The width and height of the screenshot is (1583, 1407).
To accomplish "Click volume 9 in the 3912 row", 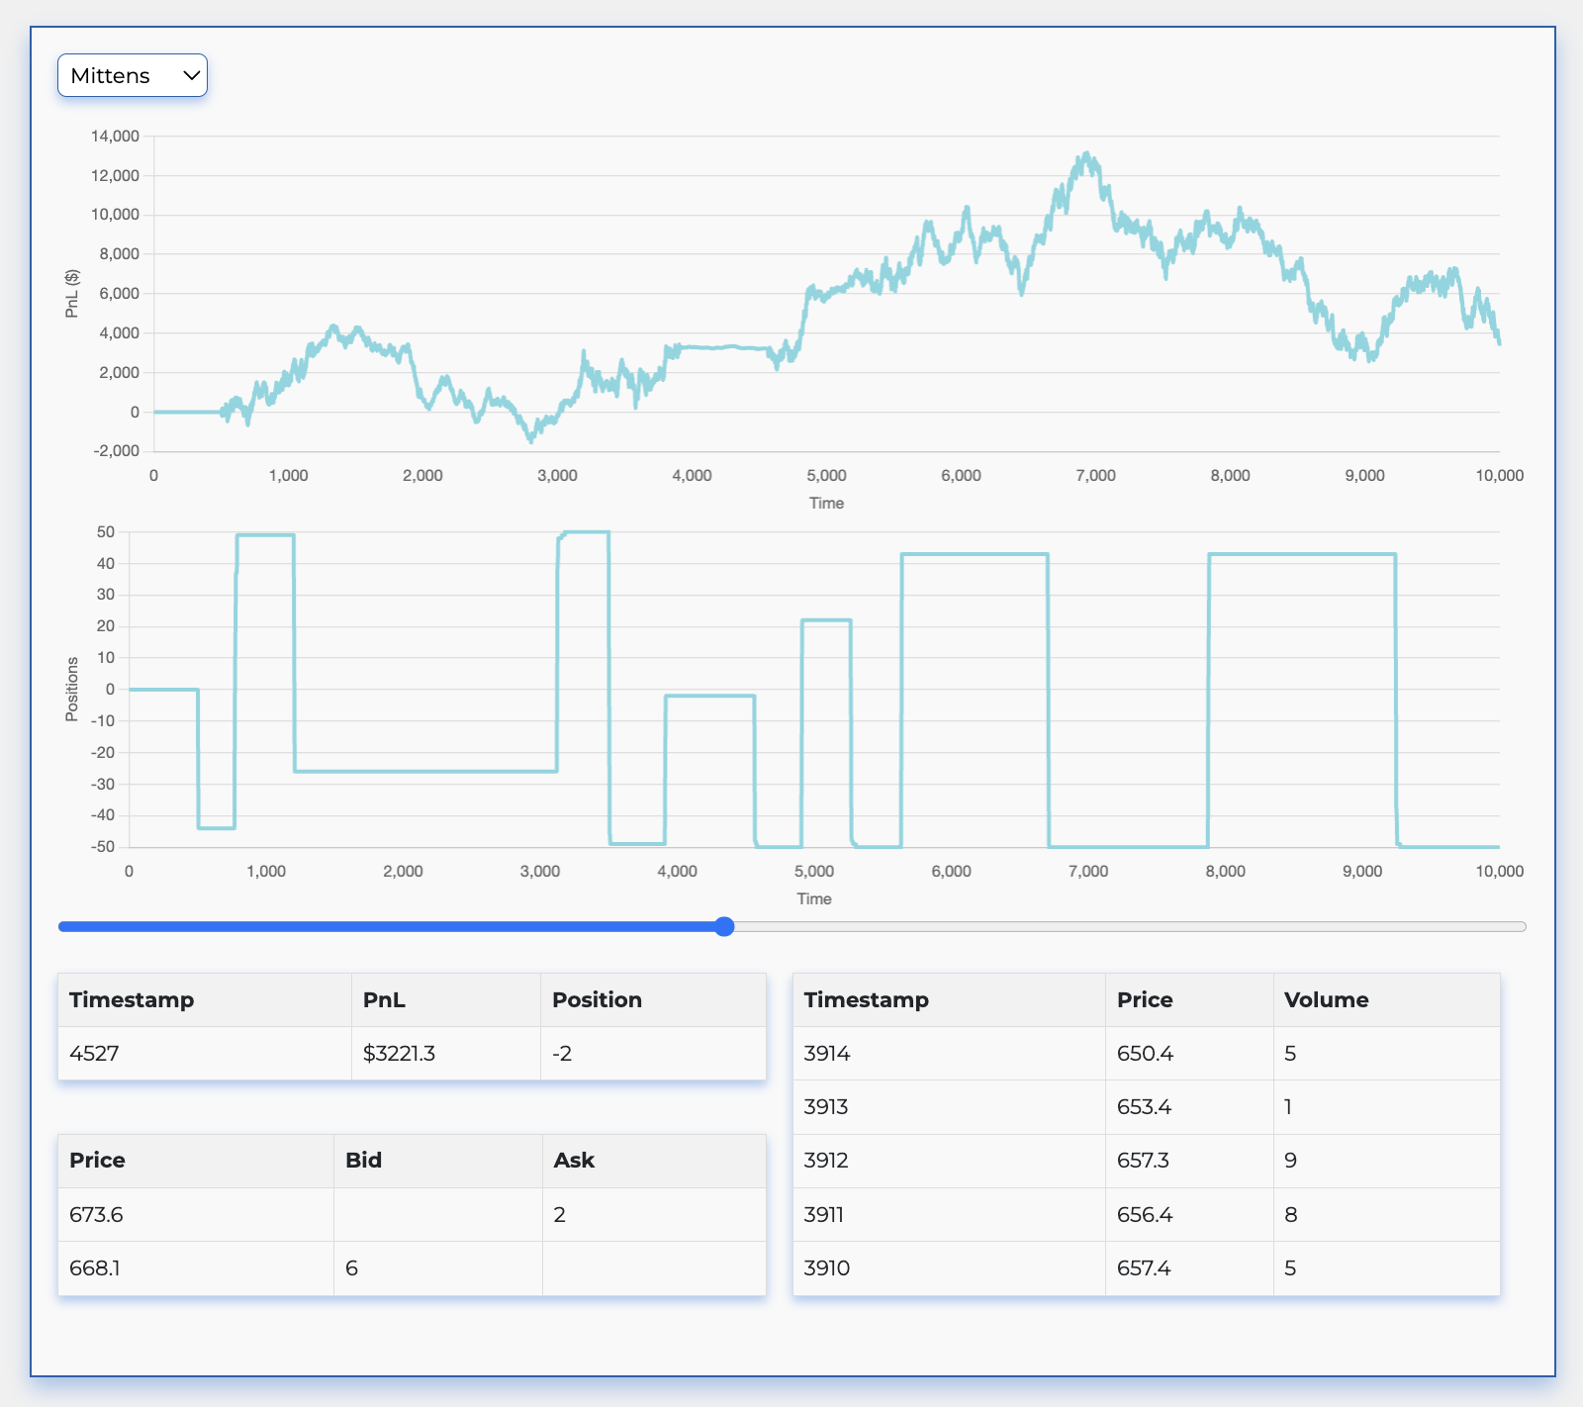I will (1290, 1160).
